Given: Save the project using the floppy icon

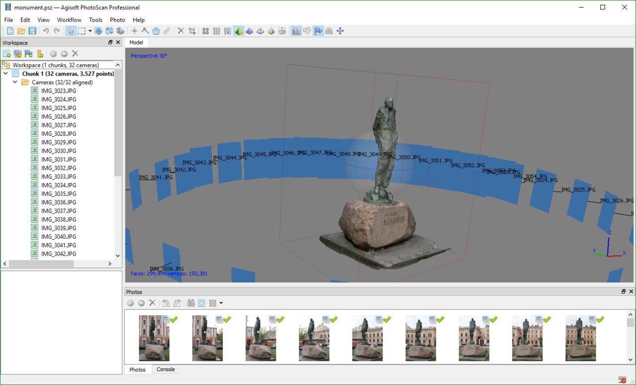Looking at the screenshot, I should pyautogui.click(x=32, y=31).
